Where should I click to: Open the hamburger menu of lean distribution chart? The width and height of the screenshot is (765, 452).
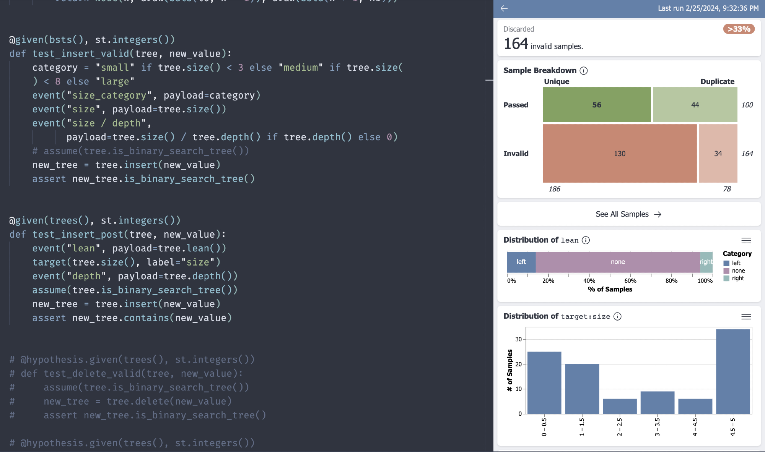pos(746,240)
